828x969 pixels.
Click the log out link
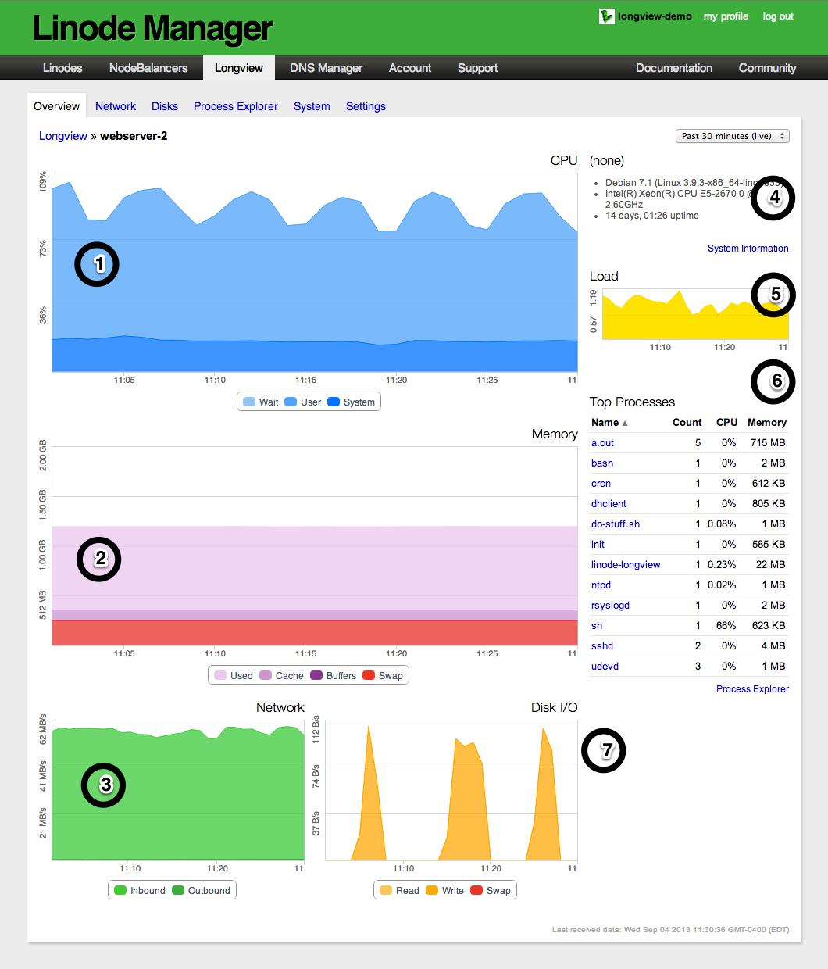[778, 16]
